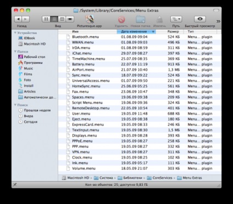The image size is (233, 204).
Task: Select the Eject.menu file name
Action: (x=81, y=119)
